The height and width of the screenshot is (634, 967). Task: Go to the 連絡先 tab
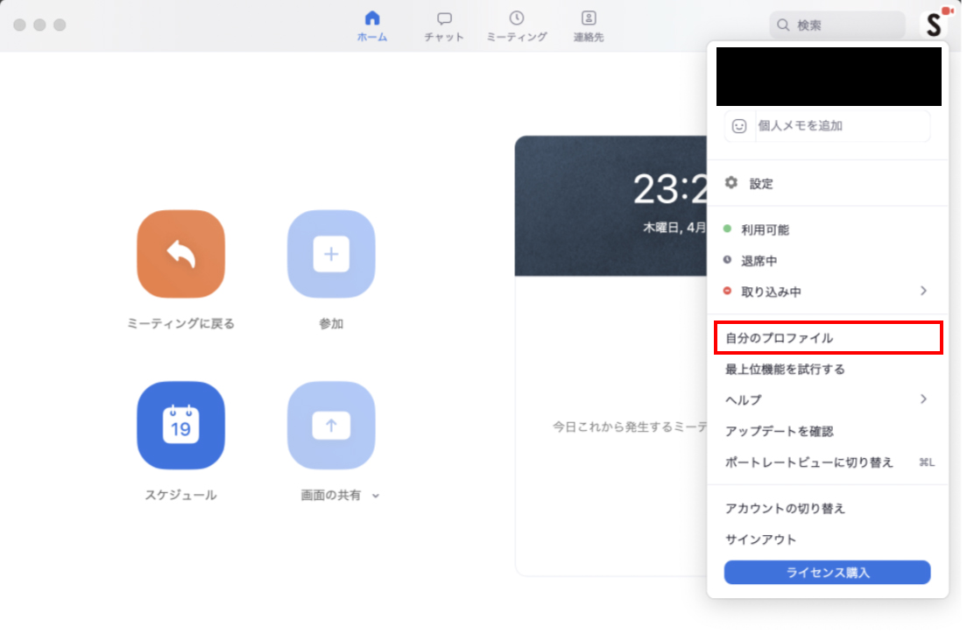(x=589, y=26)
